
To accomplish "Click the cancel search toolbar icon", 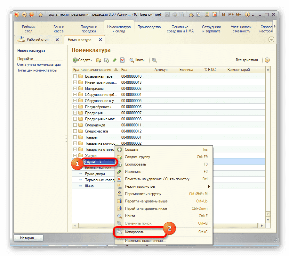I will coord(154,60).
